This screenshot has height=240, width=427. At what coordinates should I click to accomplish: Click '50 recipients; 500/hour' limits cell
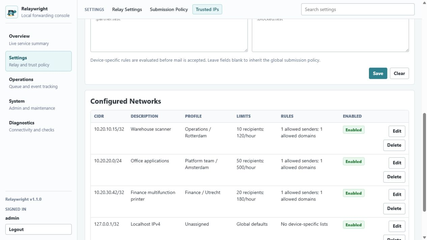click(x=250, y=164)
